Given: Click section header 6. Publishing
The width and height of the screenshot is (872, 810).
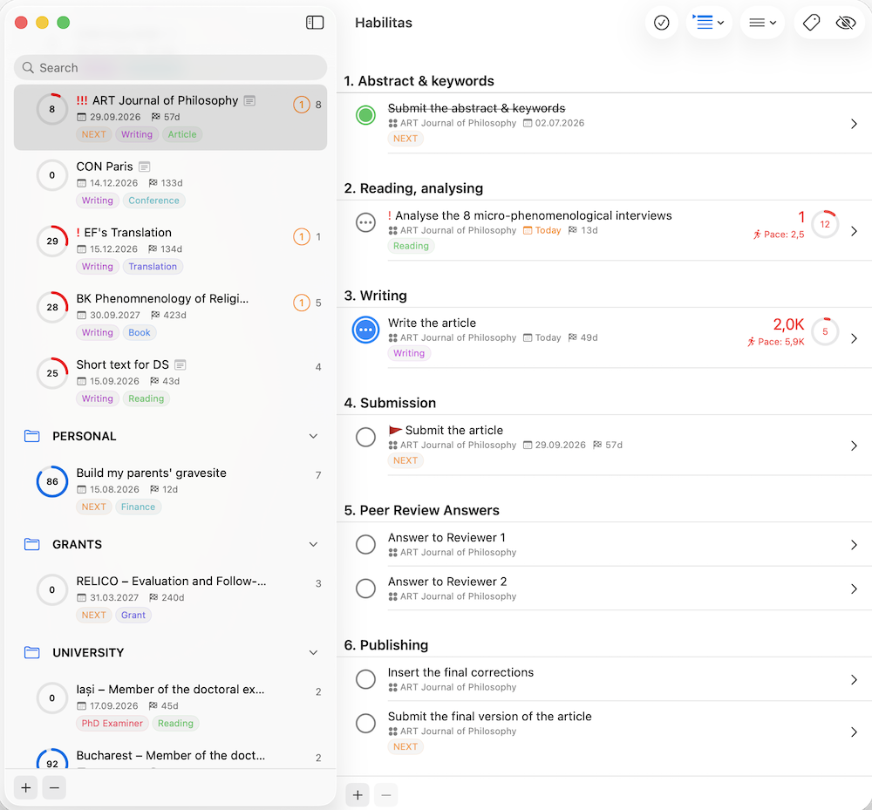Looking at the screenshot, I should [386, 645].
